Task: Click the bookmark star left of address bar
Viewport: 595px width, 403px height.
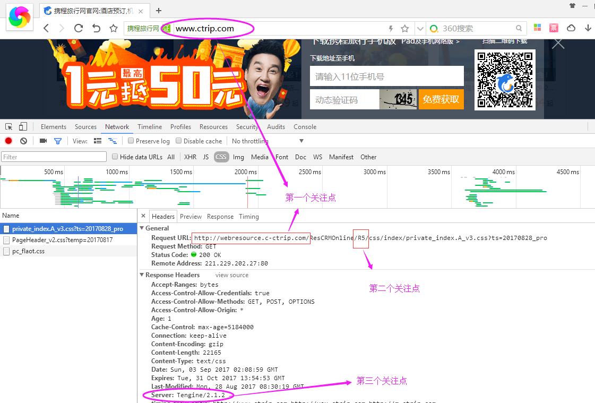Action: pyautogui.click(x=114, y=28)
